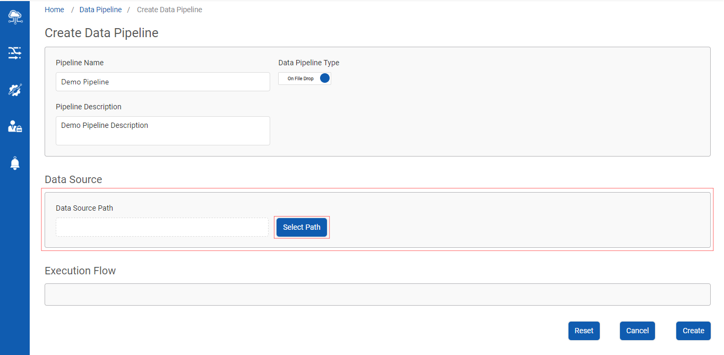Image resolution: width=724 pixels, height=355 pixels.
Task: Focus the Pipeline Description text area
Action: pyautogui.click(x=163, y=131)
